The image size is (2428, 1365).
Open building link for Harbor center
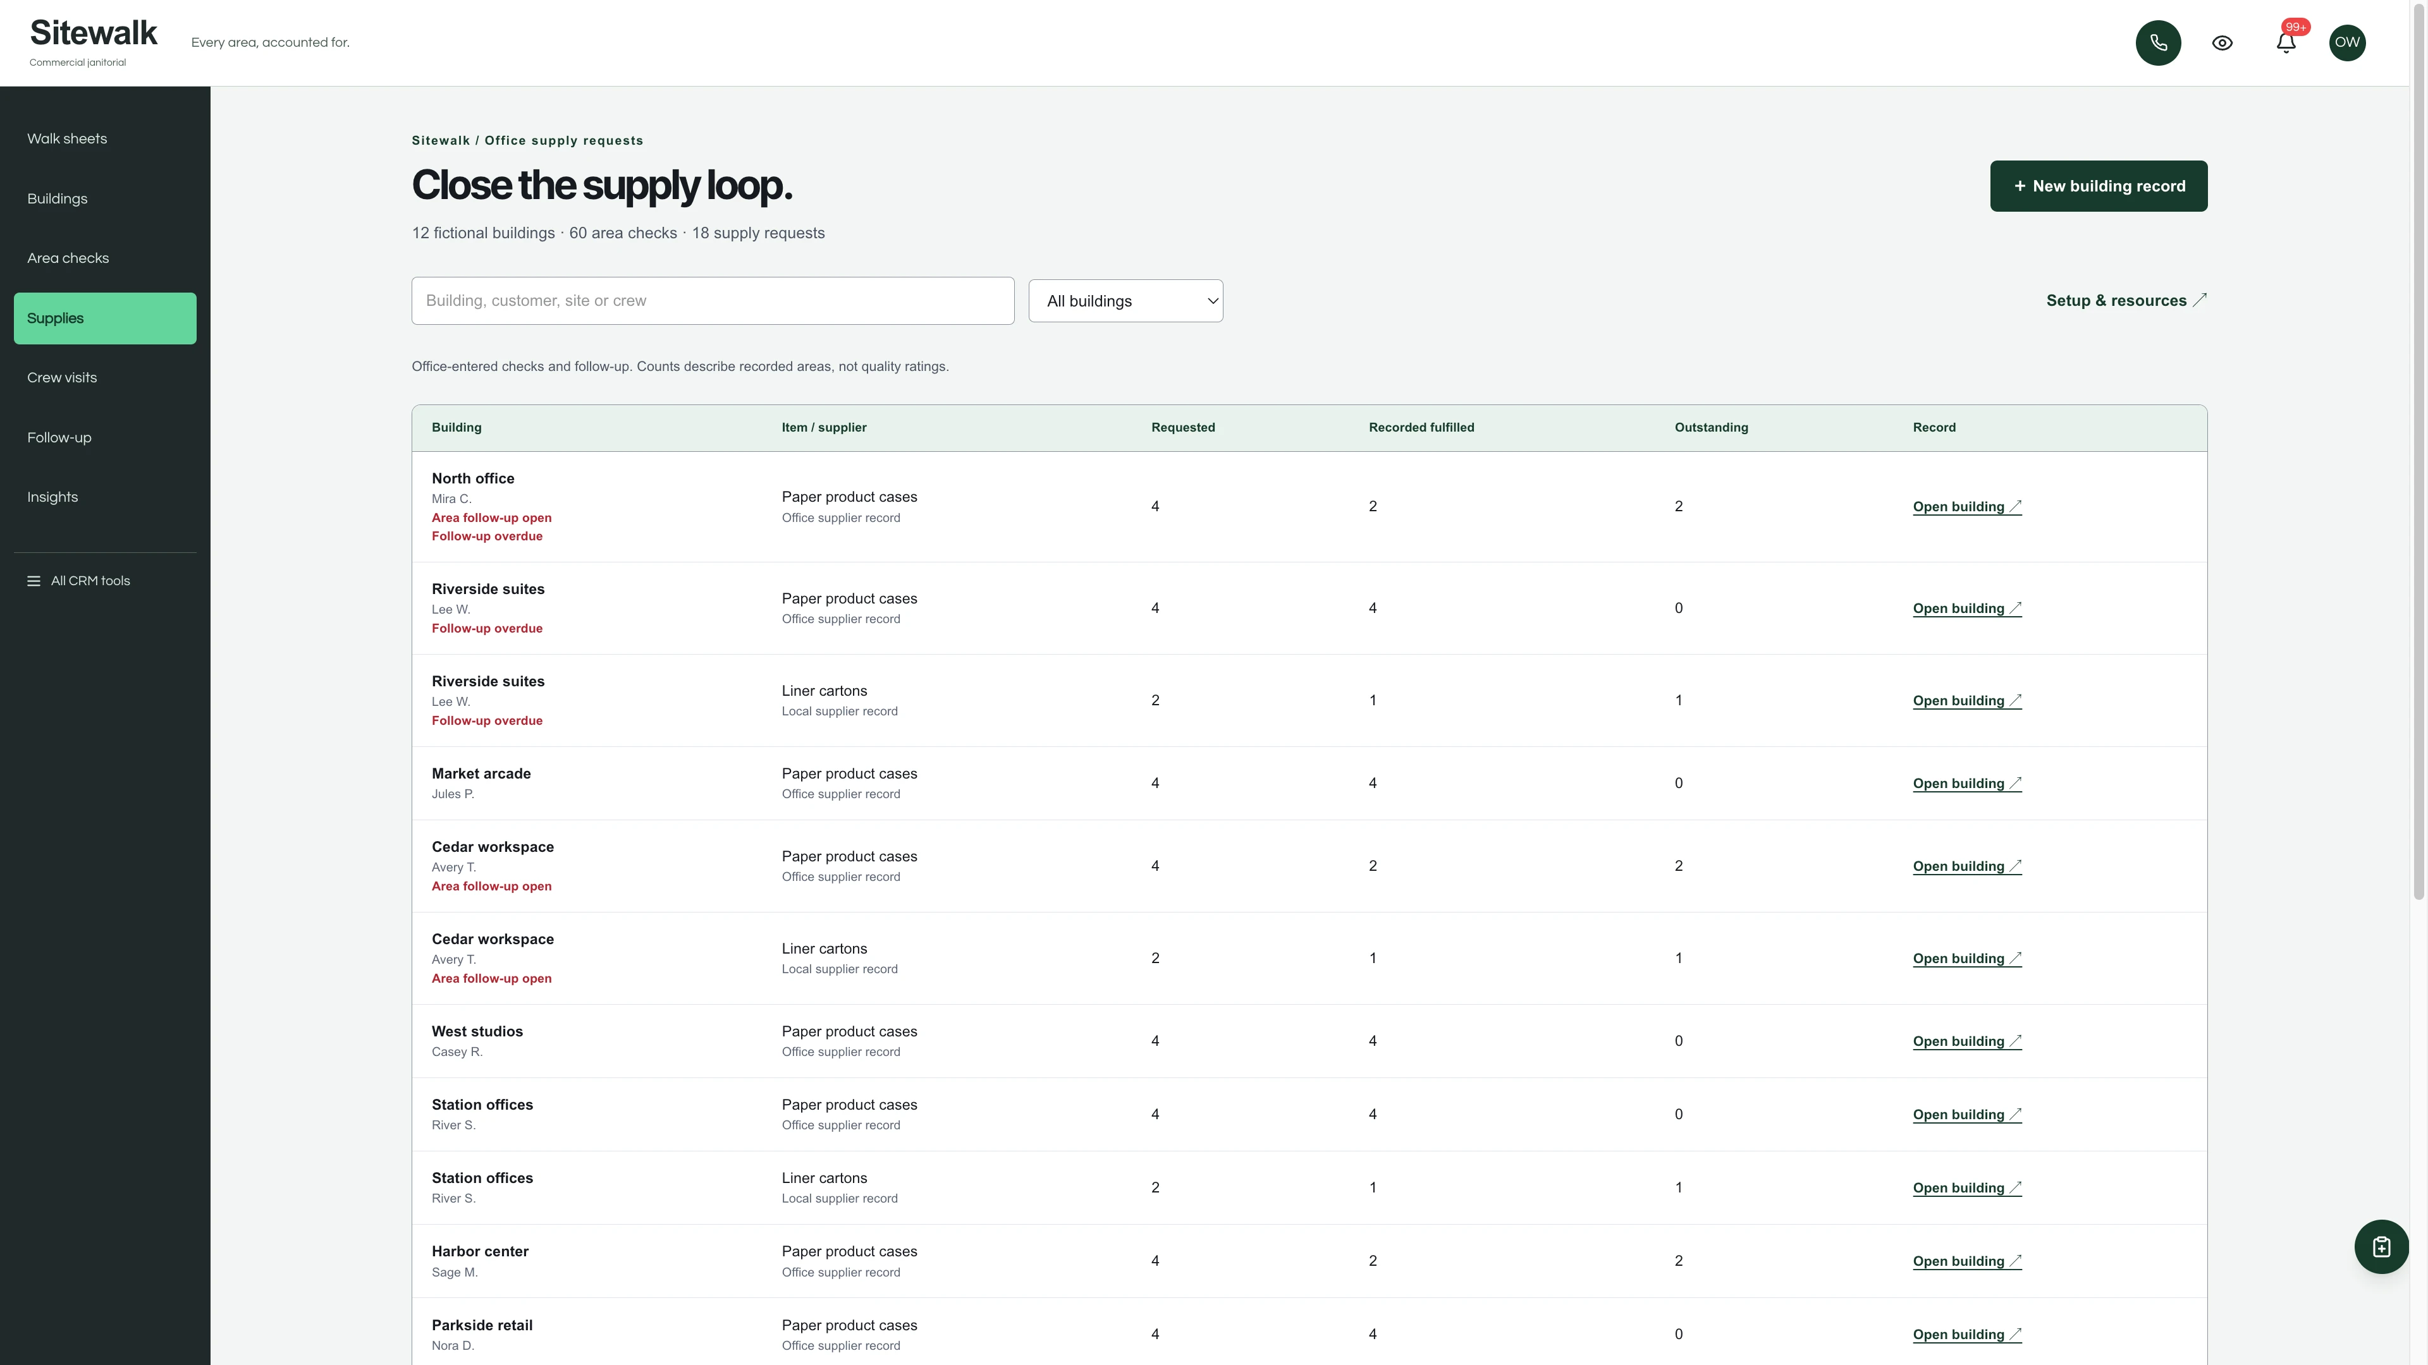click(1967, 1261)
